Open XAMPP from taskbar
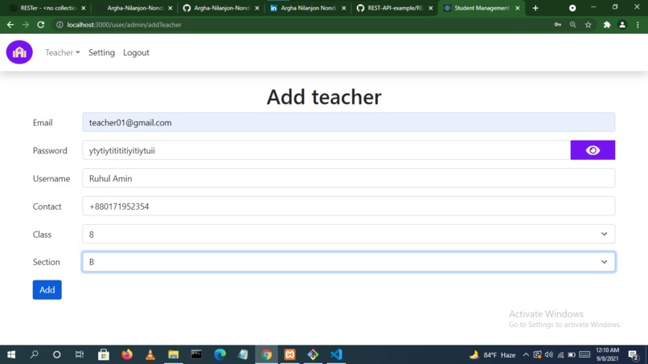The width and height of the screenshot is (648, 364). tap(289, 354)
